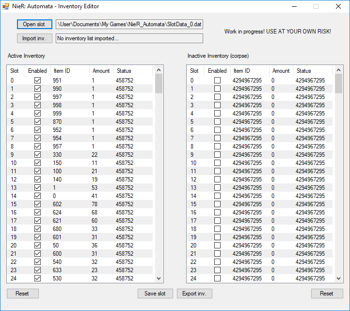Click the Inactive Inventory scrollbar thumb
This screenshot has width=350, height=311.
pyautogui.click(x=339, y=83)
